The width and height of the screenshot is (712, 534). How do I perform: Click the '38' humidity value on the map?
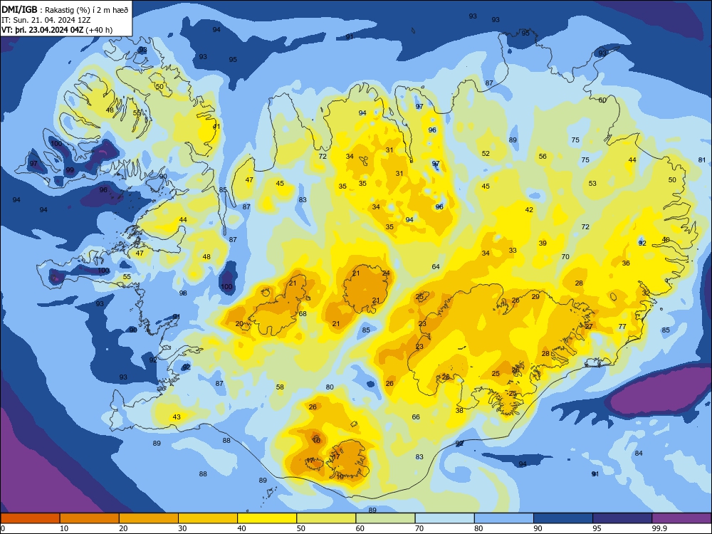(x=459, y=411)
